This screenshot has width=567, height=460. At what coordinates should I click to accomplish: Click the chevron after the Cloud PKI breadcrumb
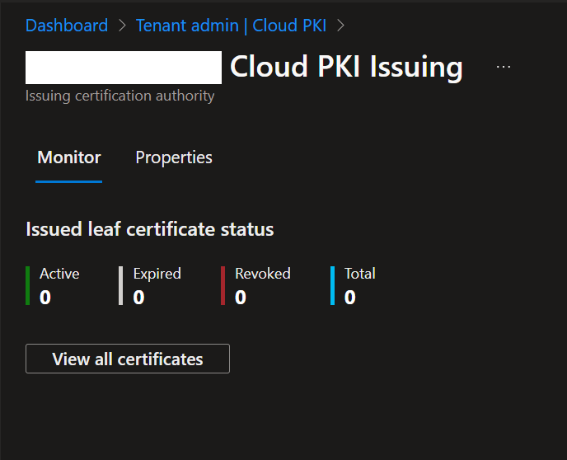(340, 26)
